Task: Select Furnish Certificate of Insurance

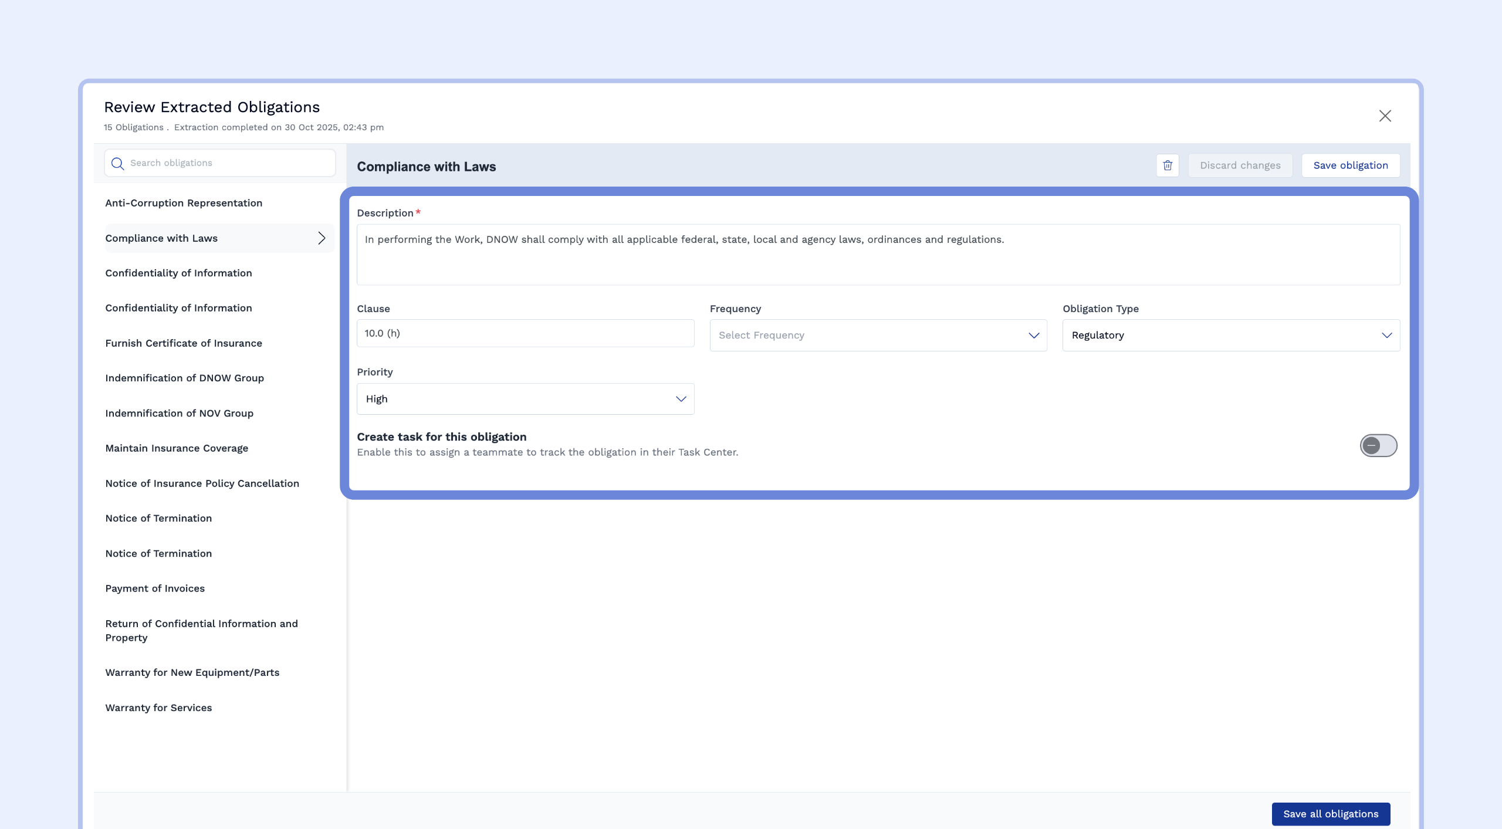Action: [x=184, y=343]
